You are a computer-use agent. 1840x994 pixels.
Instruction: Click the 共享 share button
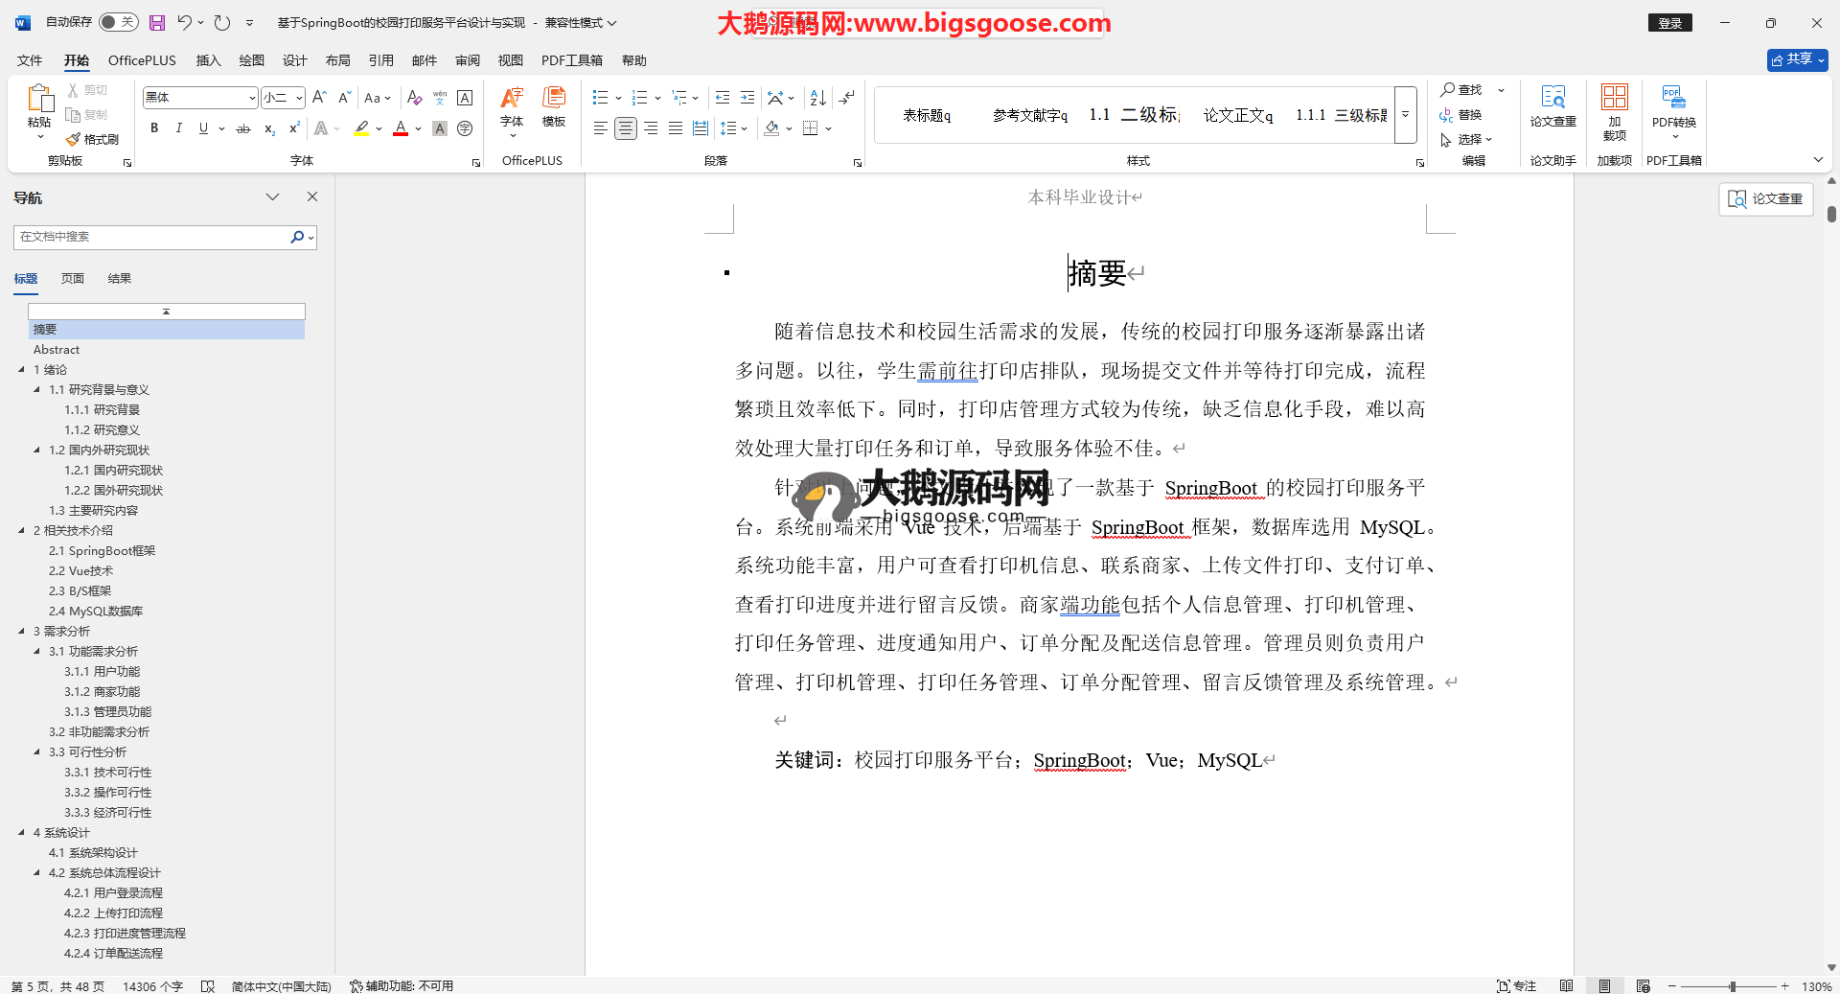tap(1797, 59)
